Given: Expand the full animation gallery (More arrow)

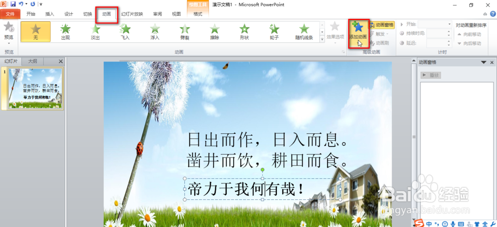Looking at the screenshot, I should [x=323, y=39].
